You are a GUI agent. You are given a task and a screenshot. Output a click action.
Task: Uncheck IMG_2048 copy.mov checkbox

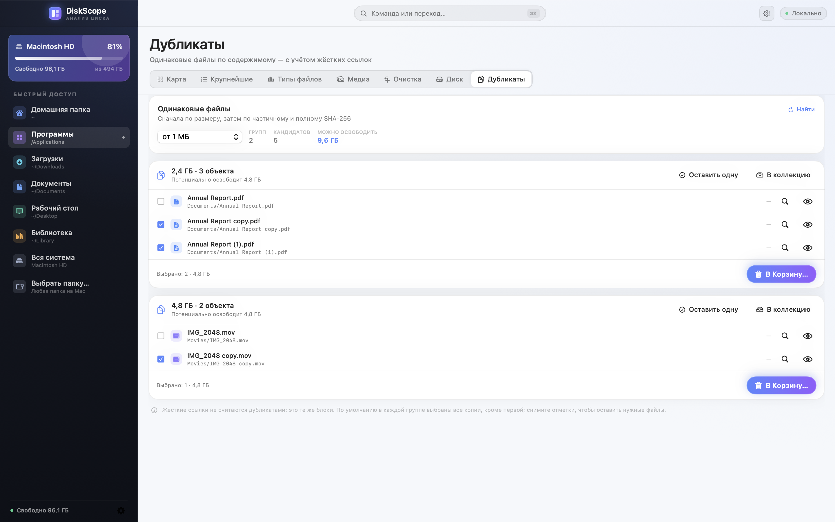tap(161, 359)
